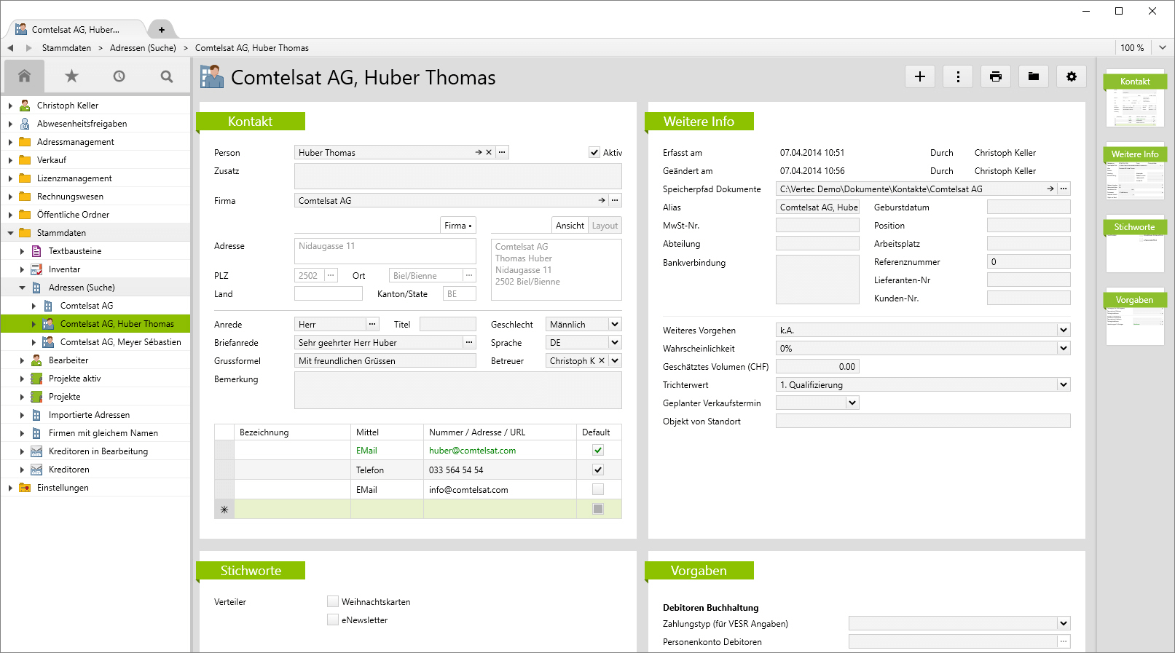1175x653 pixels.
Task: Open the three-dot actions menu in header
Action: click(958, 76)
